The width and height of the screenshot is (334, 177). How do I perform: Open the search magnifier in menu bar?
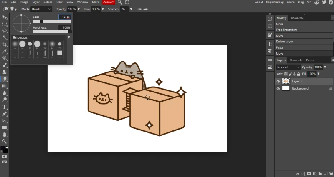point(120,2)
